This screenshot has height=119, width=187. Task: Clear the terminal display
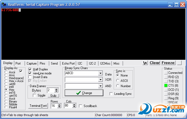155,63
